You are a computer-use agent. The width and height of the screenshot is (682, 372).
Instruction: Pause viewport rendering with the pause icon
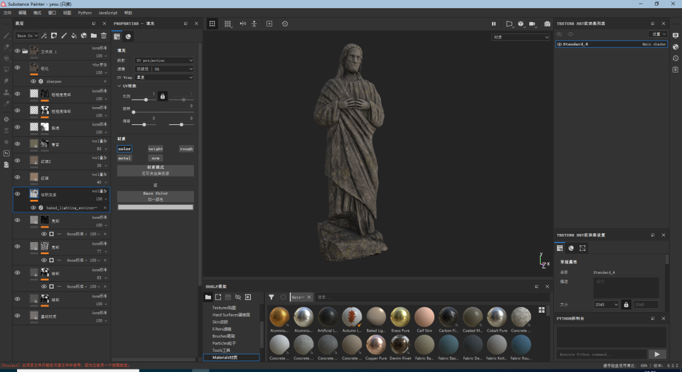[494, 24]
